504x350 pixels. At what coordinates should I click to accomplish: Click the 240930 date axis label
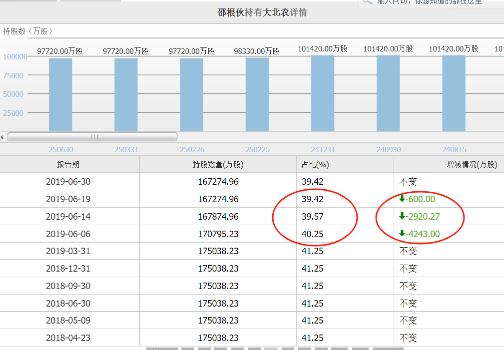(389, 149)
